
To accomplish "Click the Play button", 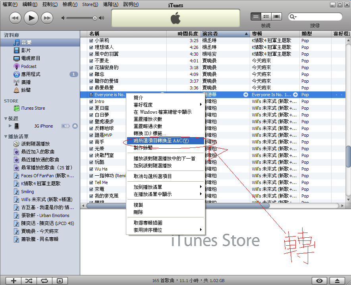I will pyautogui.click(x=31, y=17).
